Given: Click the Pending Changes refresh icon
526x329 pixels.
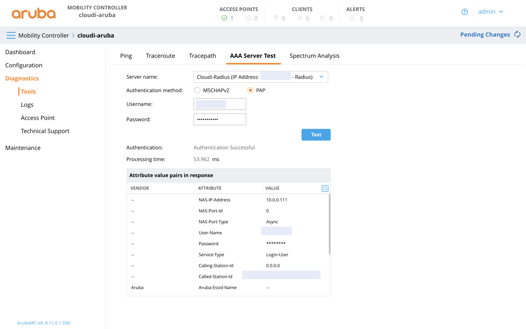Looking at the screenshot, I should pyautogui.click(x=517, y=34).
